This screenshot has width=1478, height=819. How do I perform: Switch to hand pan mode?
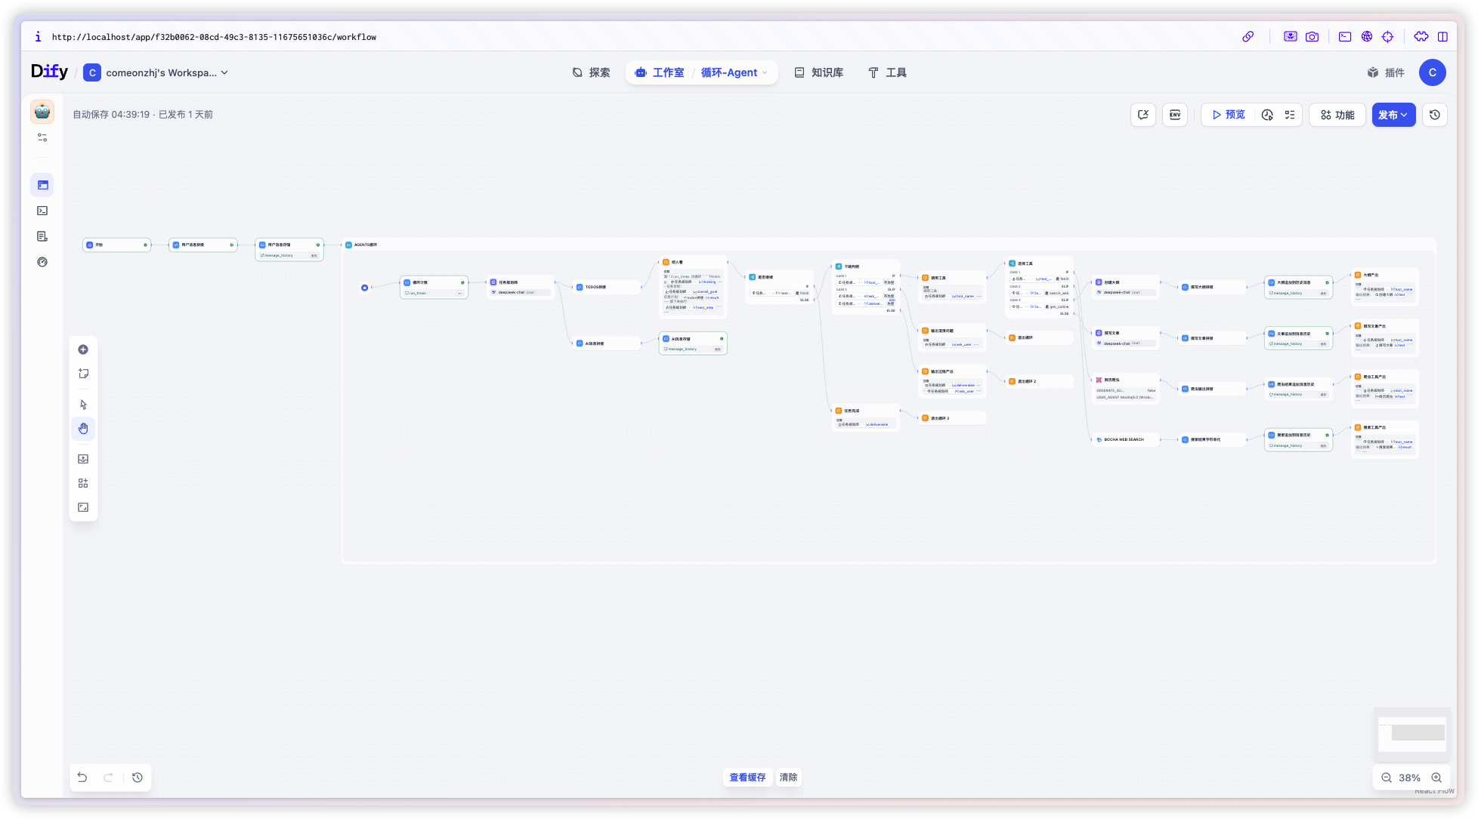(83, 429)
